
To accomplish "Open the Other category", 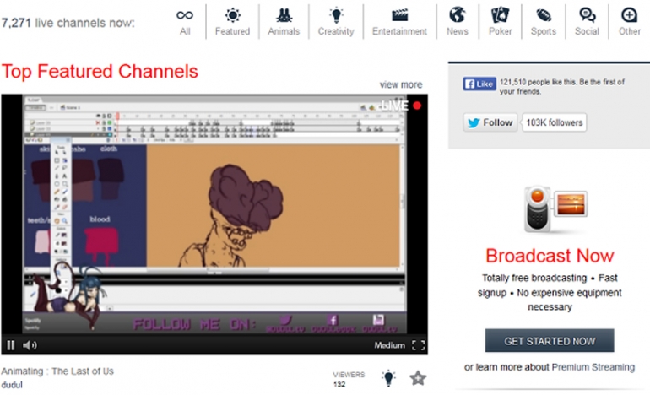I will pyautogui.click(x=629, y=22).
